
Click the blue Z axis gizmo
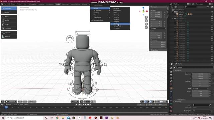click(x=143, y=8)
